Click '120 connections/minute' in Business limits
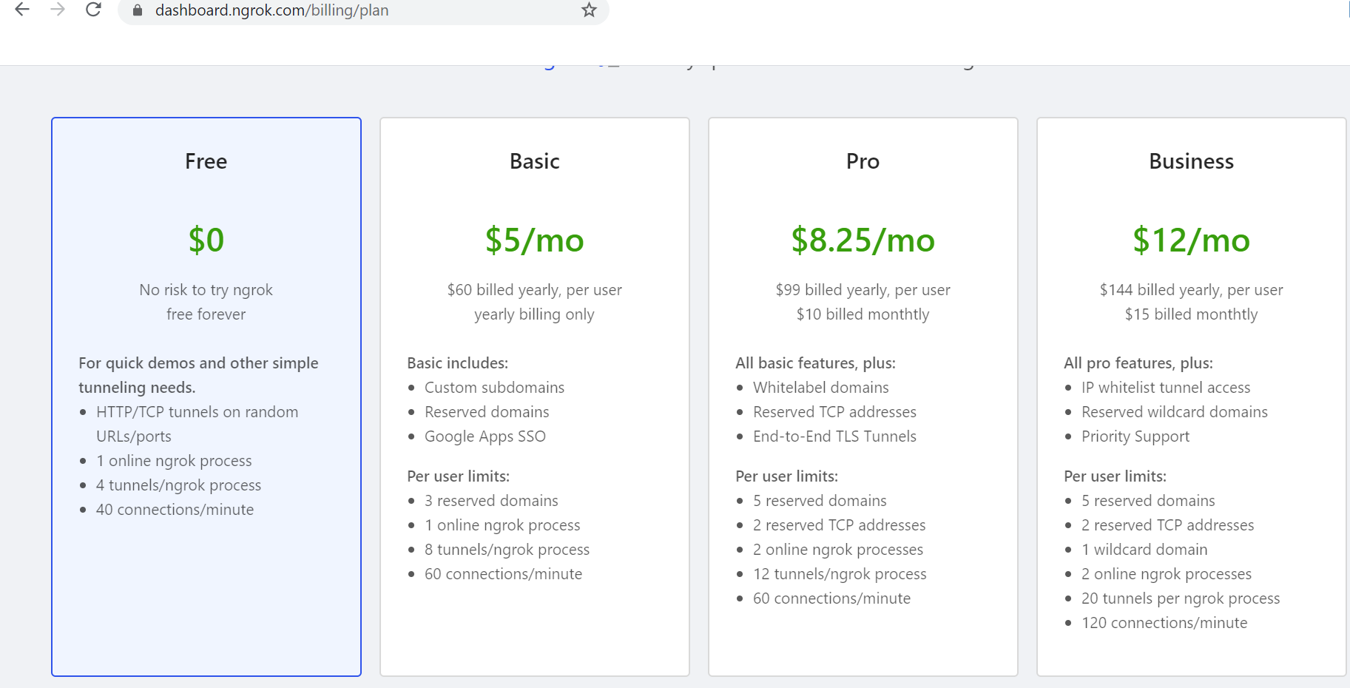 1164,623
